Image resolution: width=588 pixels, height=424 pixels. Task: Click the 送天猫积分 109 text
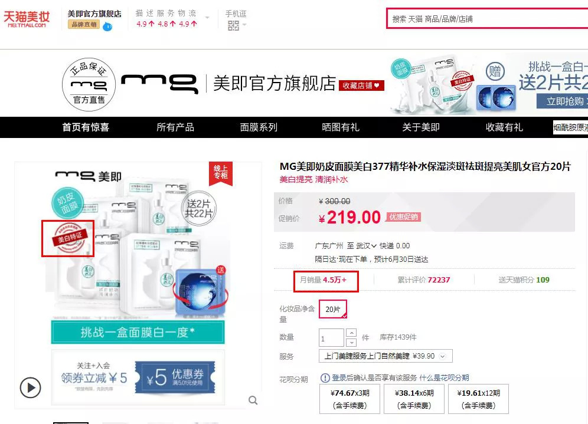coord(524,280)
